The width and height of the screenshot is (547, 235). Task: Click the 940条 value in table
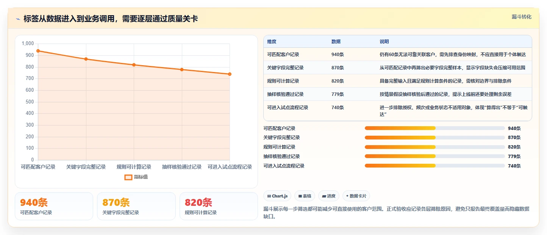(x=338, y=55)
